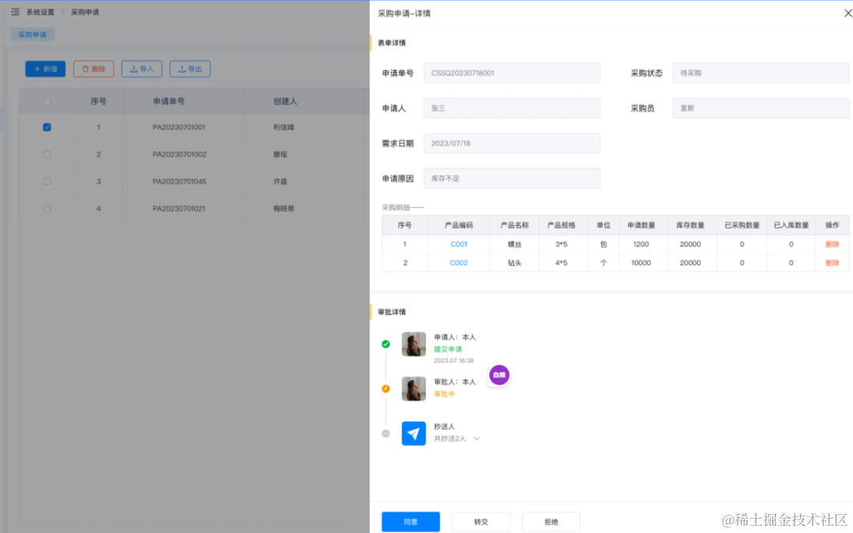Open product code link C001
Screen dimensions: 853x533
[459, 244]
